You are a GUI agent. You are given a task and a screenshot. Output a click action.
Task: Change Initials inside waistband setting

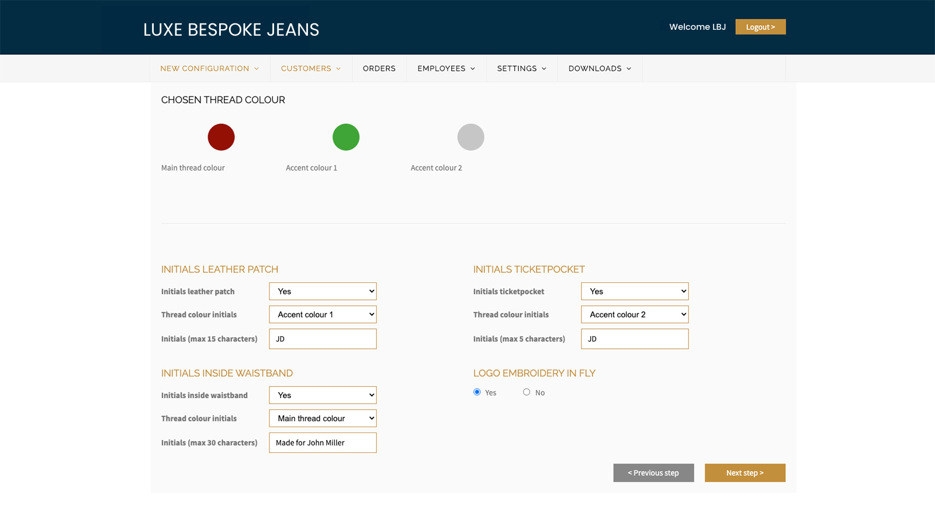(323, 394)
